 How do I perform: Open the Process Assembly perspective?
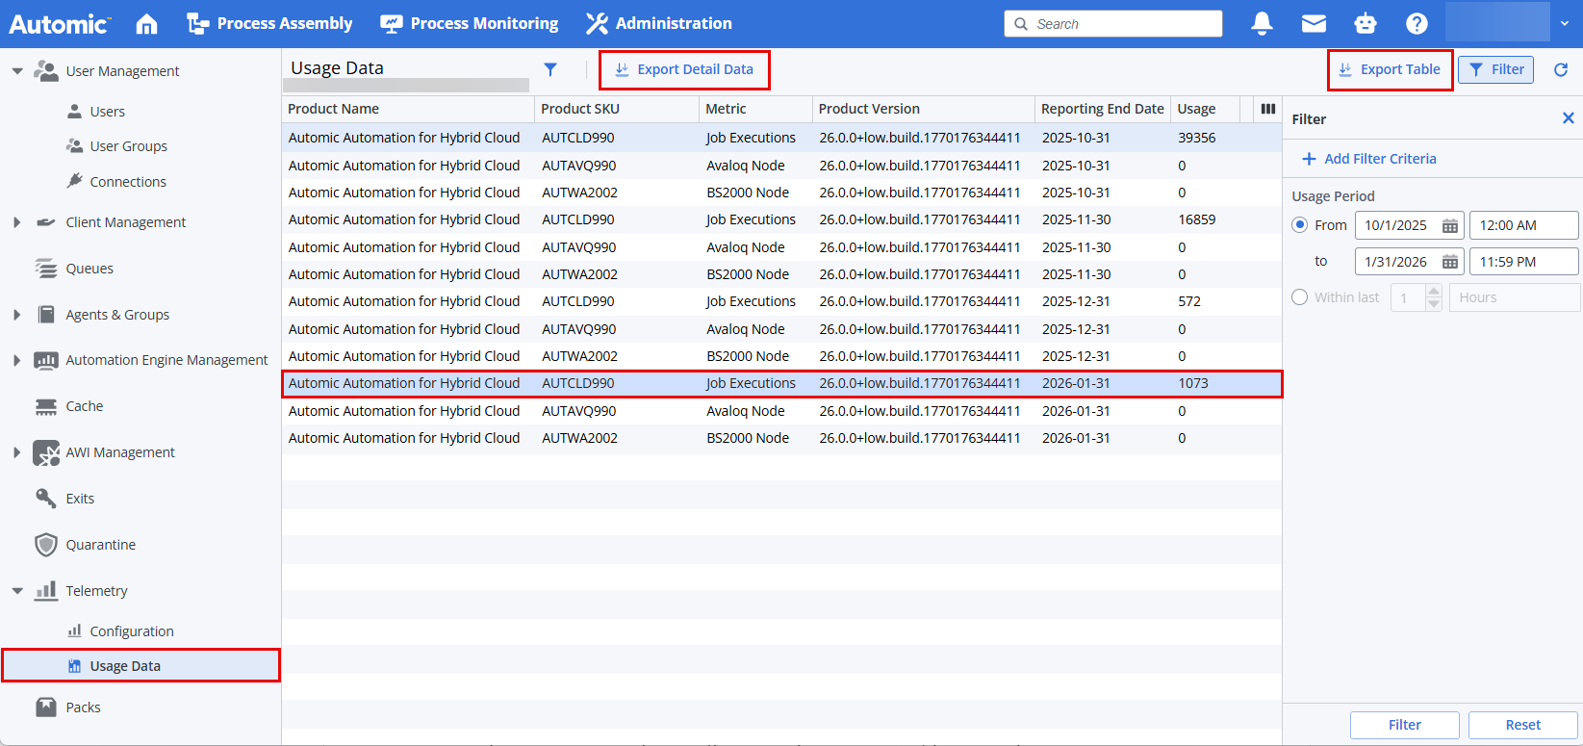pyautogui.click(x=269, y=24)
